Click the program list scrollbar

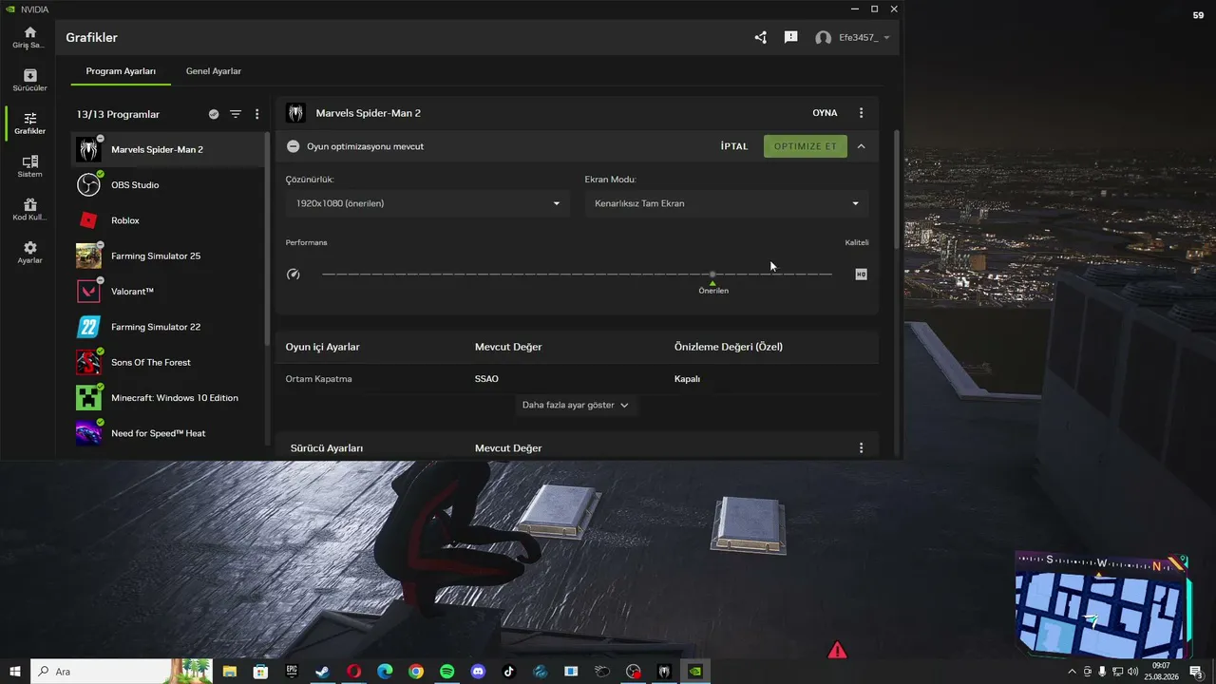click(x=269, y=237)
